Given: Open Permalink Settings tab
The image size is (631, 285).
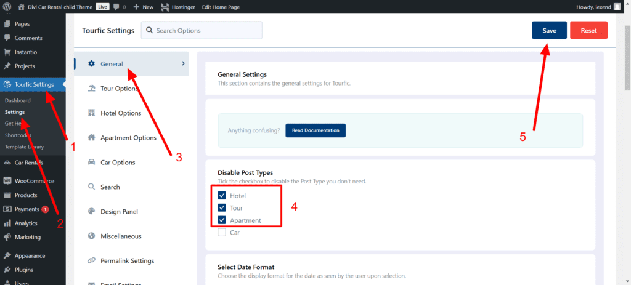Looking at the screenshot, I should (x=132, y=260).
